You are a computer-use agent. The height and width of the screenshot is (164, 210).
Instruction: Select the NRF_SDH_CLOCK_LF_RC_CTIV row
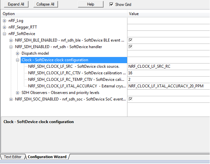tap(77, 73)
